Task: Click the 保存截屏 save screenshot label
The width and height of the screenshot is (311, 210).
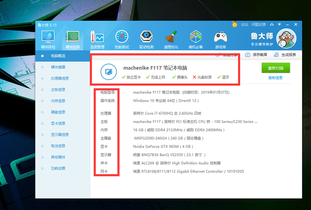Action: click(260, 55)
